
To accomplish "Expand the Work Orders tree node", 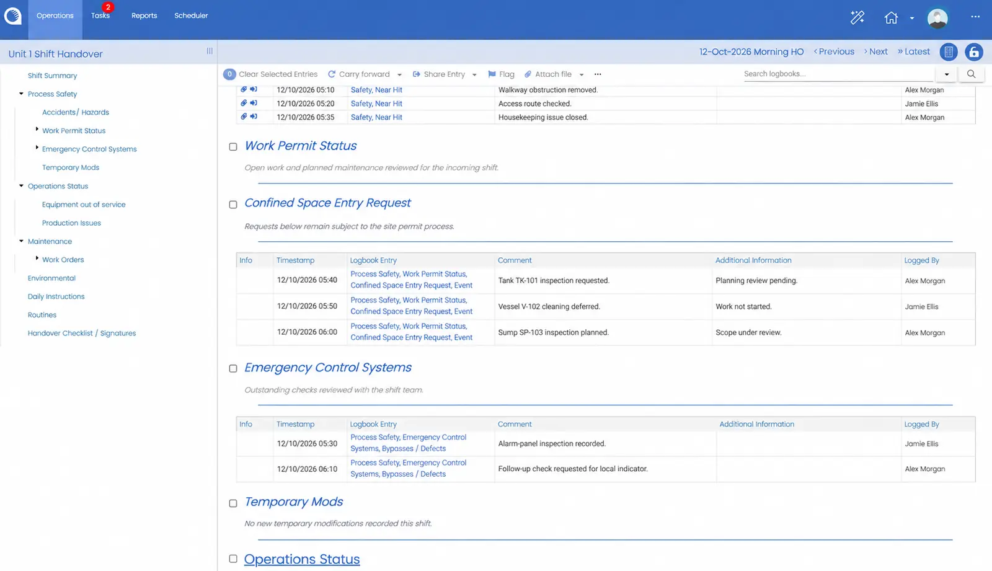I will (x=37, y=258).
